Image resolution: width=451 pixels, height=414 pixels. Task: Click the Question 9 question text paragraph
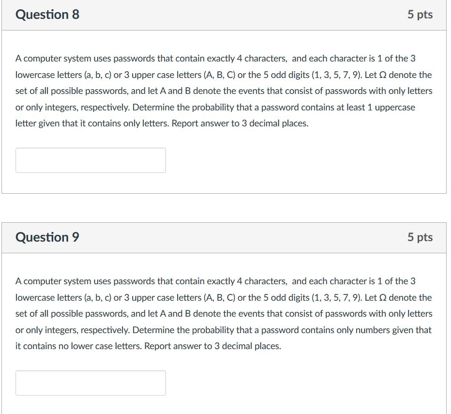(223, 313)
